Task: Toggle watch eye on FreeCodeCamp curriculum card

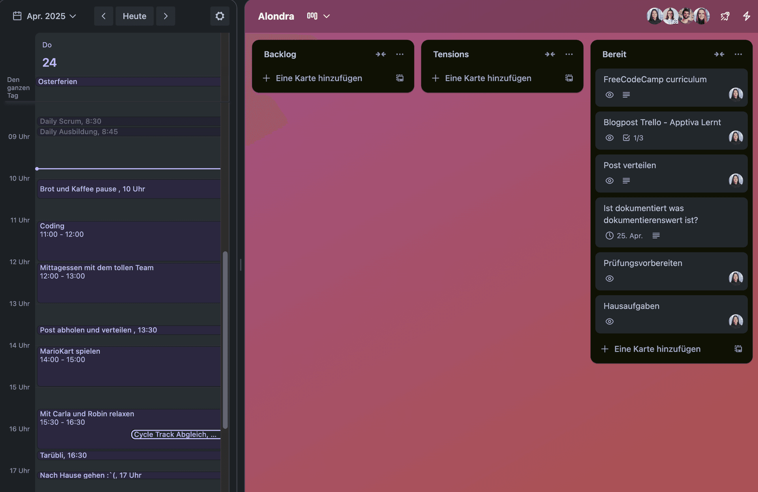Action: click(x=610, y=95)
